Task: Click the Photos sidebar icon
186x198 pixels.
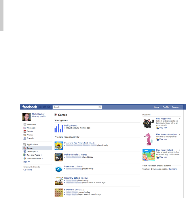Action: click(25, 135)
